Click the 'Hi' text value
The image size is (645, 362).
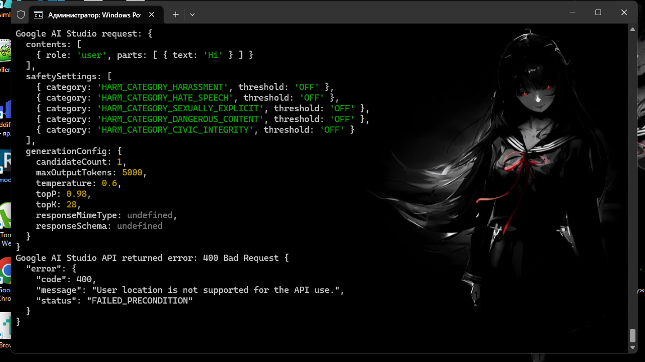tap(213, 55)
